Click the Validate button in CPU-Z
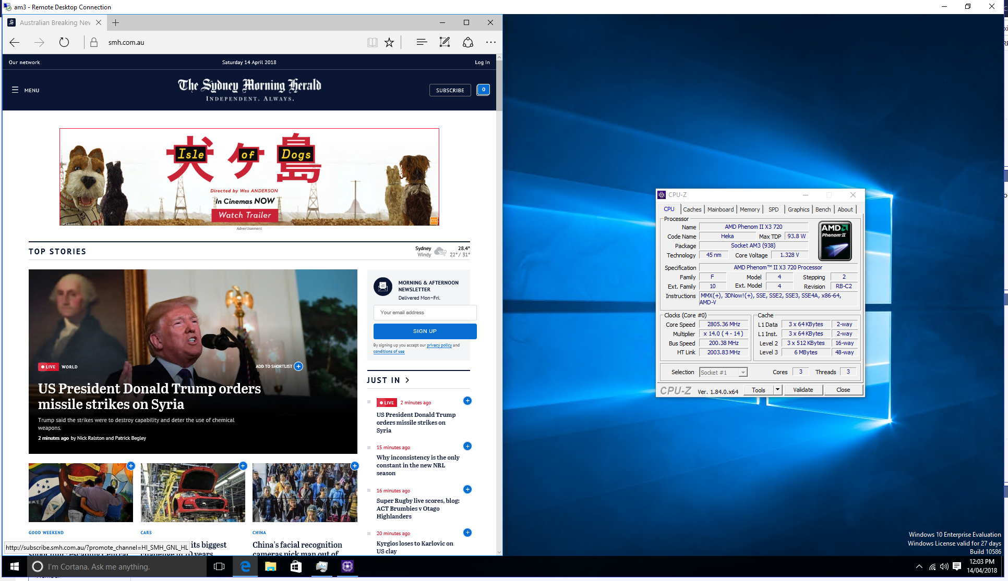The height and width of the screenshot is (581, 1008). 803,390
